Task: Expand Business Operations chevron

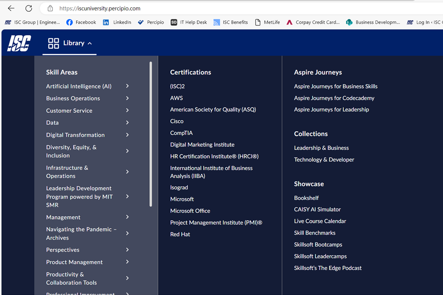Action: [127, 98]
